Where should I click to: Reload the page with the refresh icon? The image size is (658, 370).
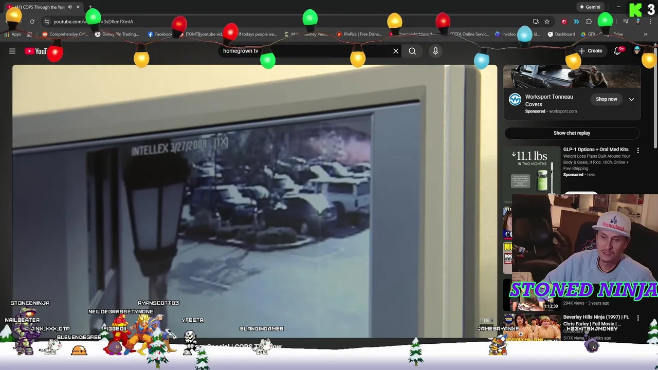click(x=32, y=22)
